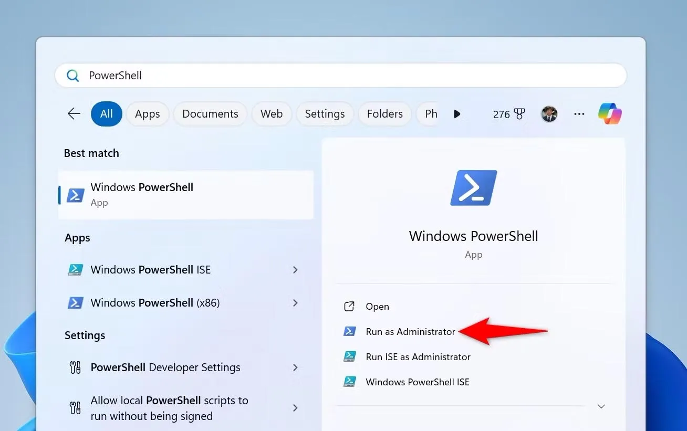Click PowerShell Developer Settings tools icon
Image resolution: width=687 pixels, height=431 pixels.
click(x=75, y=367)
